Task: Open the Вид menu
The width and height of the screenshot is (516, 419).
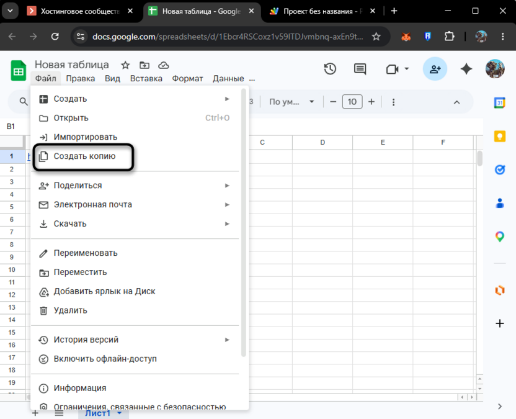Action: 112,78
